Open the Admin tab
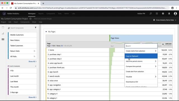The image size is (179, 101). click(67, 13)
